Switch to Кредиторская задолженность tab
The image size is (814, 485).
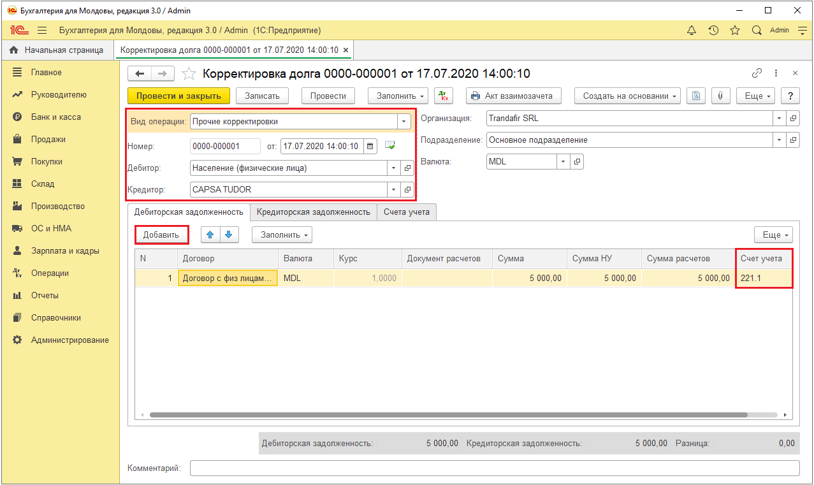313,212
